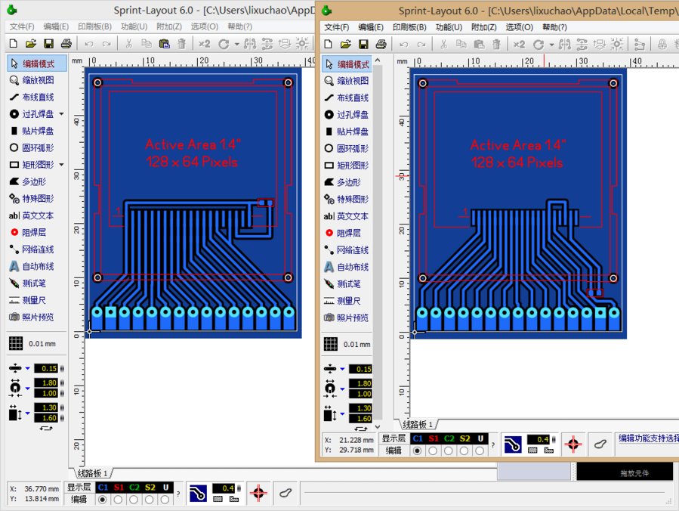Open rotate dropdown arrow in left window toolbar
679x511 pixels.
tap(236, 44)
